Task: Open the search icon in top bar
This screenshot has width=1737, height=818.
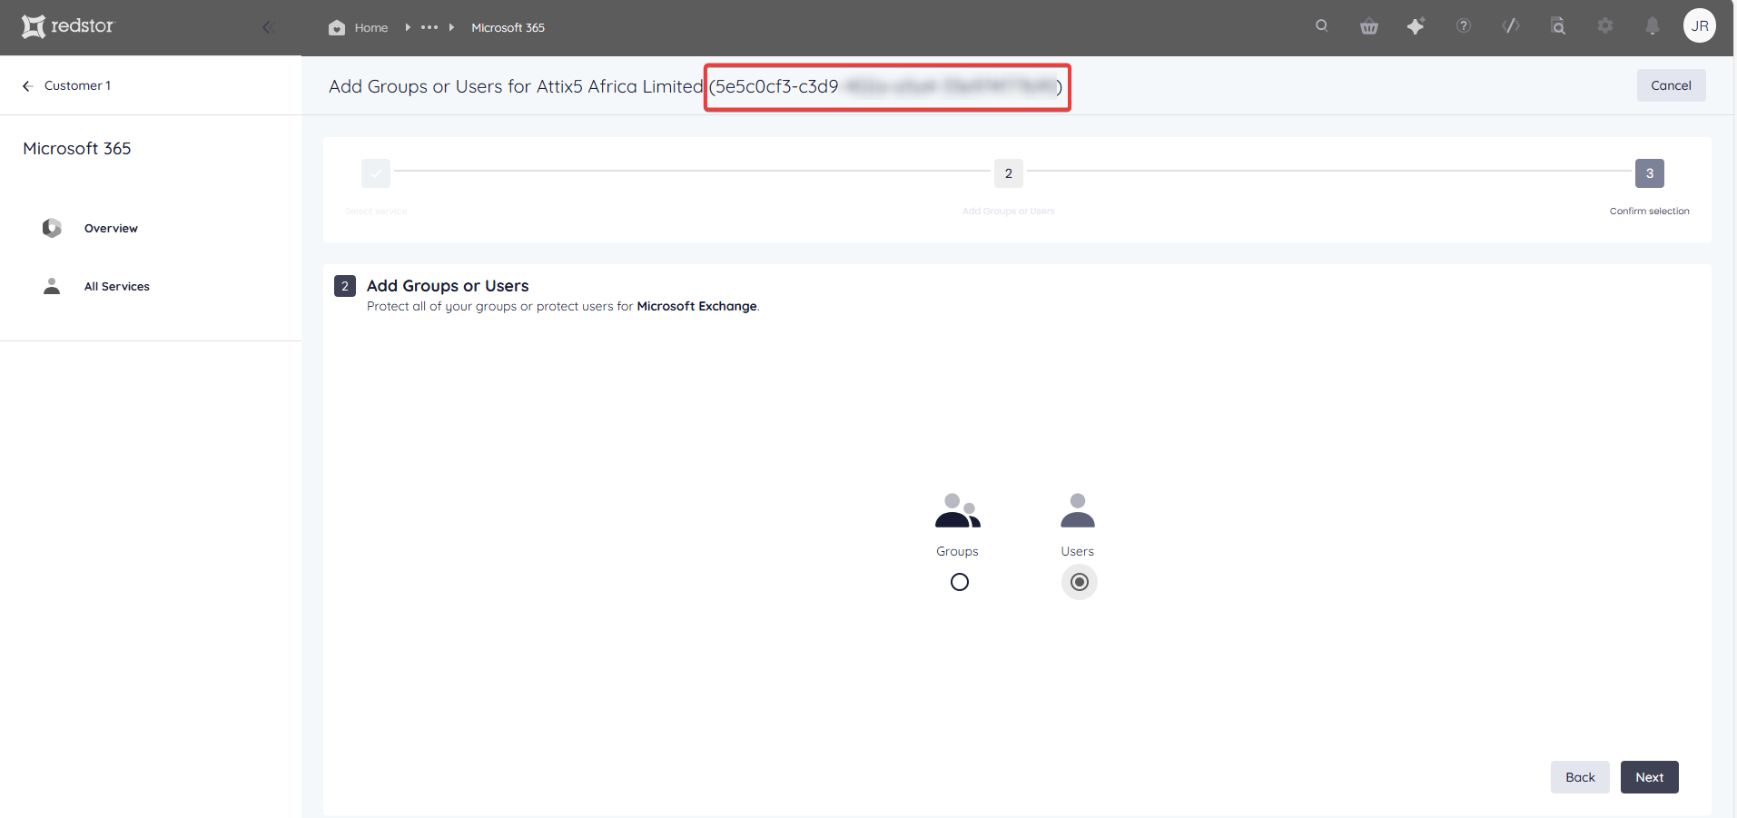Action: click(1322, 25)
